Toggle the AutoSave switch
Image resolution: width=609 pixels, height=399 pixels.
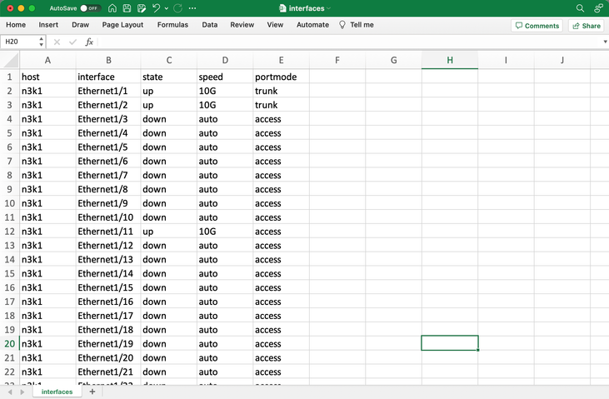click(90, 8)
